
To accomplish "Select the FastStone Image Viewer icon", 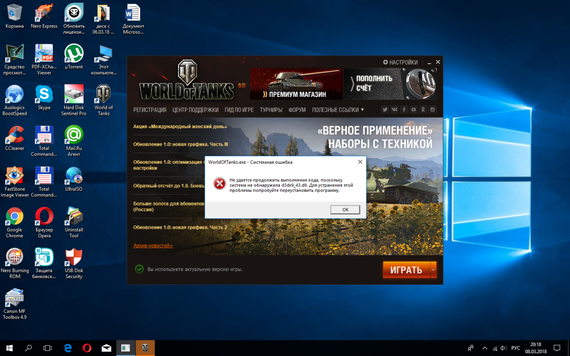I will [x=15, y=182].
